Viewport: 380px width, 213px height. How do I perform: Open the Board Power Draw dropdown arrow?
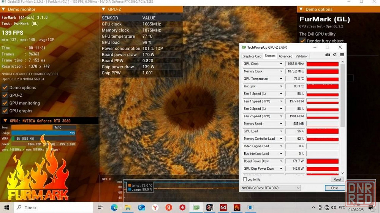pos(281,161)
